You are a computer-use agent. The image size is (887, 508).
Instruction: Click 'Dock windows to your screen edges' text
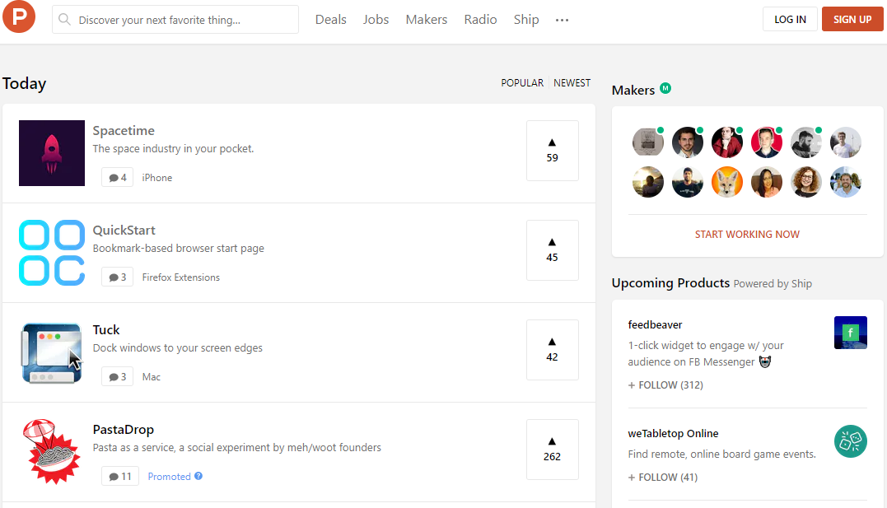coord(178,348)
